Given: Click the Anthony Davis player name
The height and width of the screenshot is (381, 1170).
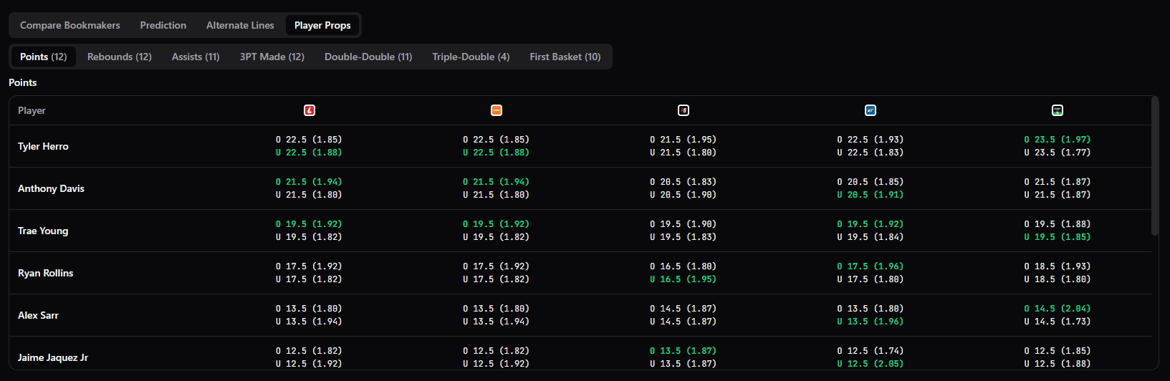Looking at the screenshot, I should pyautogui.click(x=51, y=188).
